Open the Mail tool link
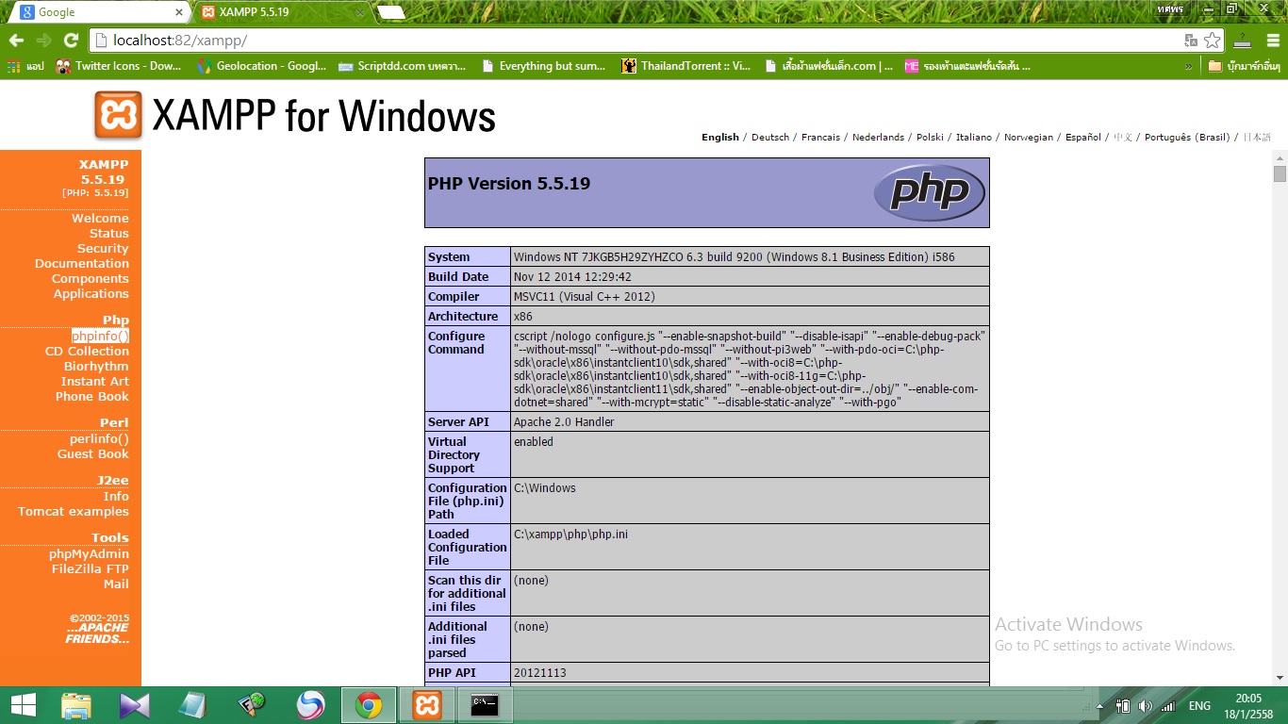This screenshot has height=724, width=1288. point(116,584)
